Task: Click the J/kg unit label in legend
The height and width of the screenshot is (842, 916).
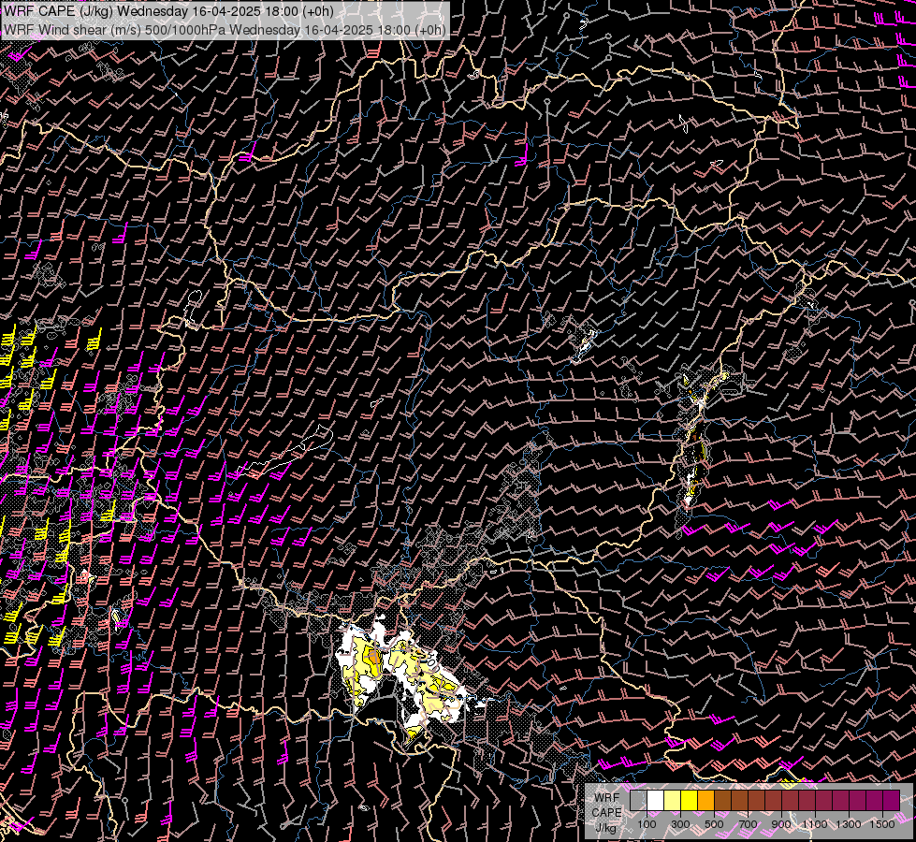Action: click(x=606, y=828)
